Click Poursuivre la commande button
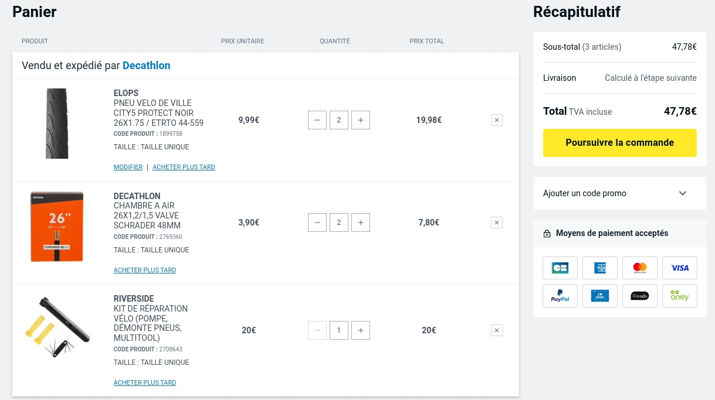 619,143
